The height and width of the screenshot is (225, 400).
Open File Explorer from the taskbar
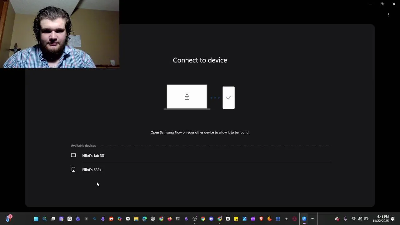(136, 219)
